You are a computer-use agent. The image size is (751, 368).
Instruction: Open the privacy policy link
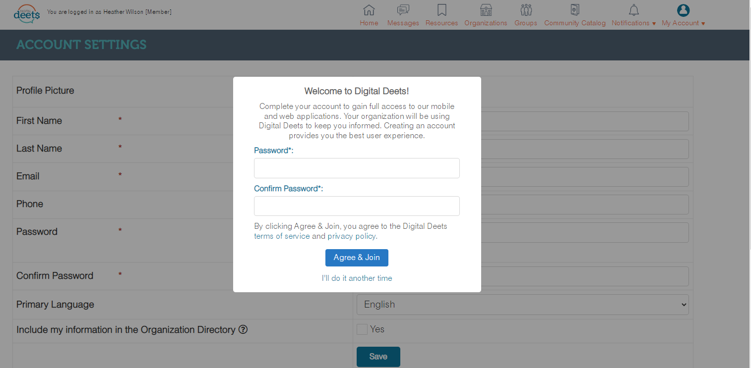click(x=351, y=236)
